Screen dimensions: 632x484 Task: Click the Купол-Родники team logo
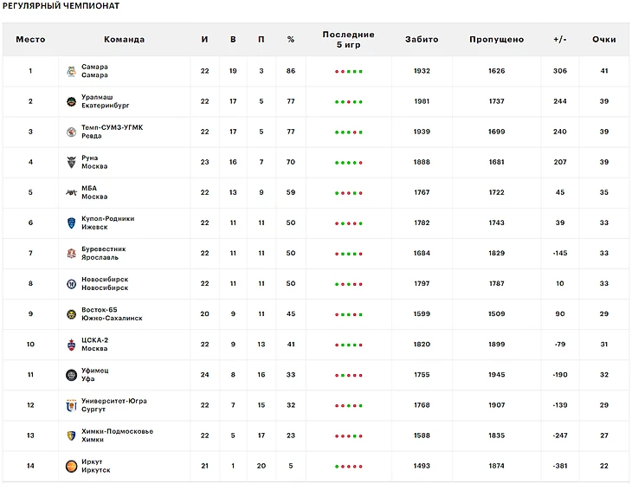pyautogui.click(x=72, y=223)
